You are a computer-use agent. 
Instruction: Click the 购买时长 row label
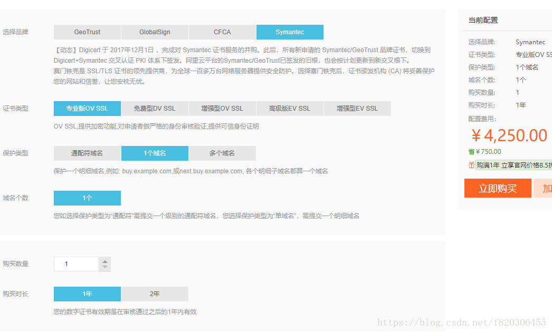click(15, 294)
